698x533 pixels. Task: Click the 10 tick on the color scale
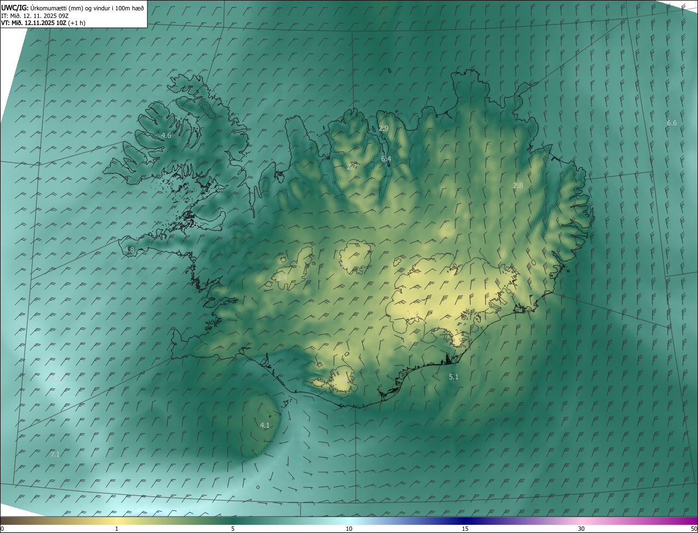349,529
